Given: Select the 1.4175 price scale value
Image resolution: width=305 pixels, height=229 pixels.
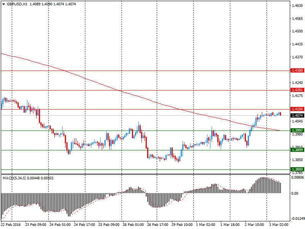Looking at the screenshot, I should point(297,96).
